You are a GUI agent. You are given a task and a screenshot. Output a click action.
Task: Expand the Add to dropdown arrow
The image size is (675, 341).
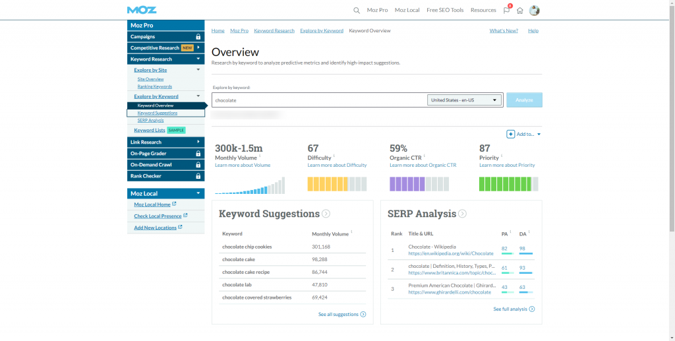click(x=539, y=135)
